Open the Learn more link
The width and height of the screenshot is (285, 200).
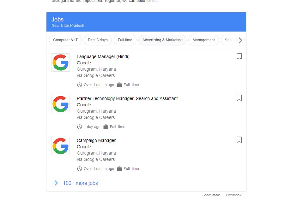211,195
